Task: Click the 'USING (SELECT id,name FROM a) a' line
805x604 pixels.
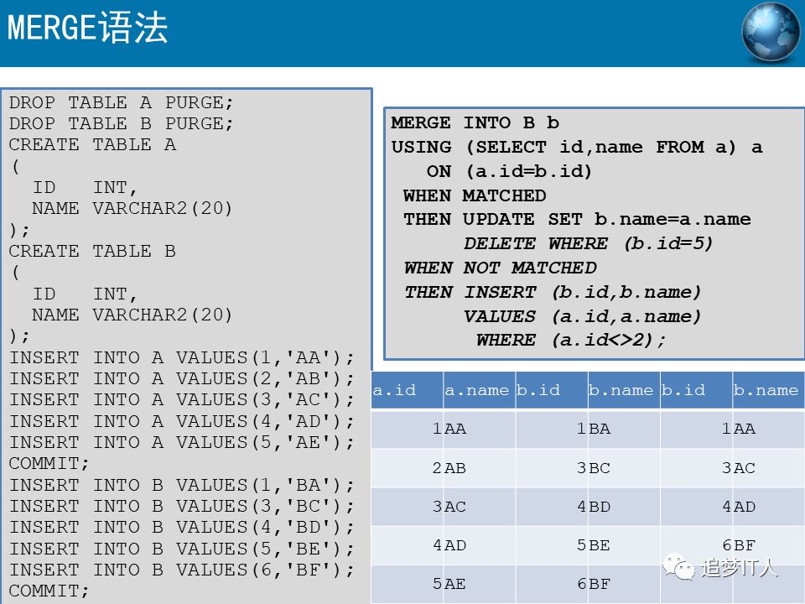Action: (577, 147)
